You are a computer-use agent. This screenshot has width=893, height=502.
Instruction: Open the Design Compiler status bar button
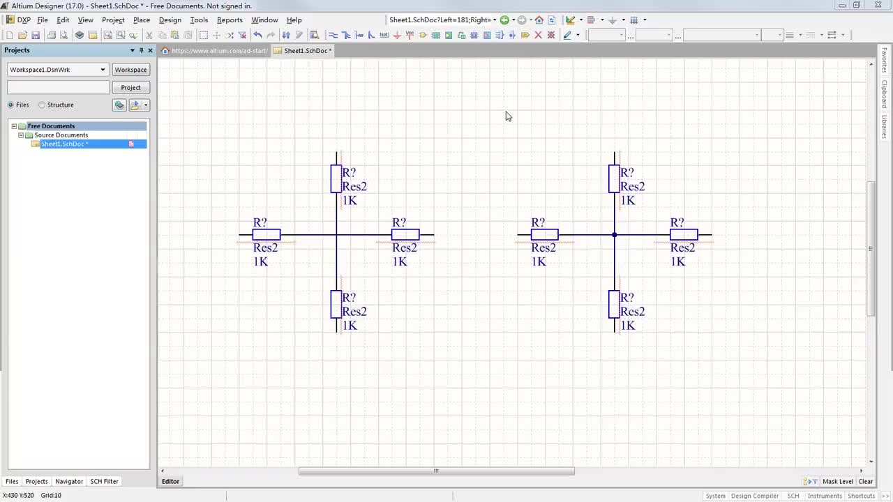(x=755, y=496)
